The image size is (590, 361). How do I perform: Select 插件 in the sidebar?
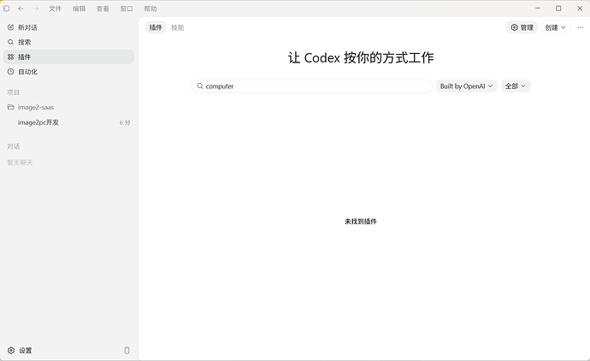69,56
